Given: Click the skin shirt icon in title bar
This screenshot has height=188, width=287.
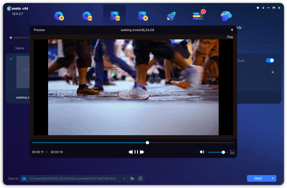Looking at the screenshot, I should coord(258,8).
